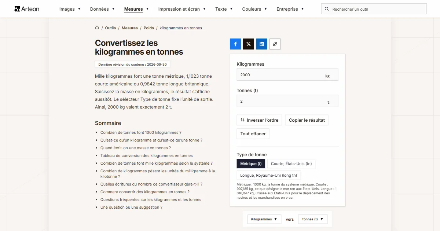This screenshot has height=231, width=440.
Task: Jump to Tableau de conversion section
Action: coord(147,156)
